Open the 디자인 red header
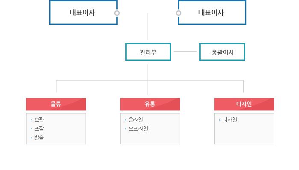Screen dimensions: 299x170 click(244, 104)
